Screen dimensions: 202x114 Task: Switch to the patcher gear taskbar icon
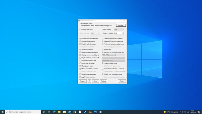[100, 112]
